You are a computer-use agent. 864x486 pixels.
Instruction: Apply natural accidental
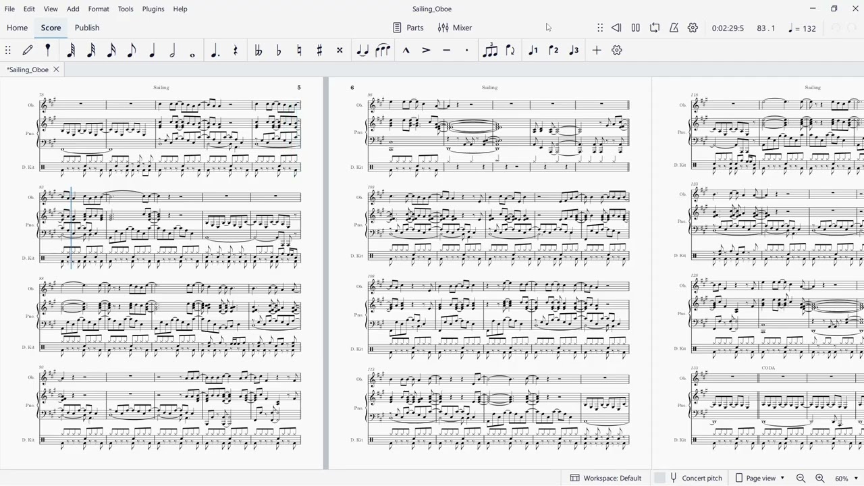coord(299,50)
